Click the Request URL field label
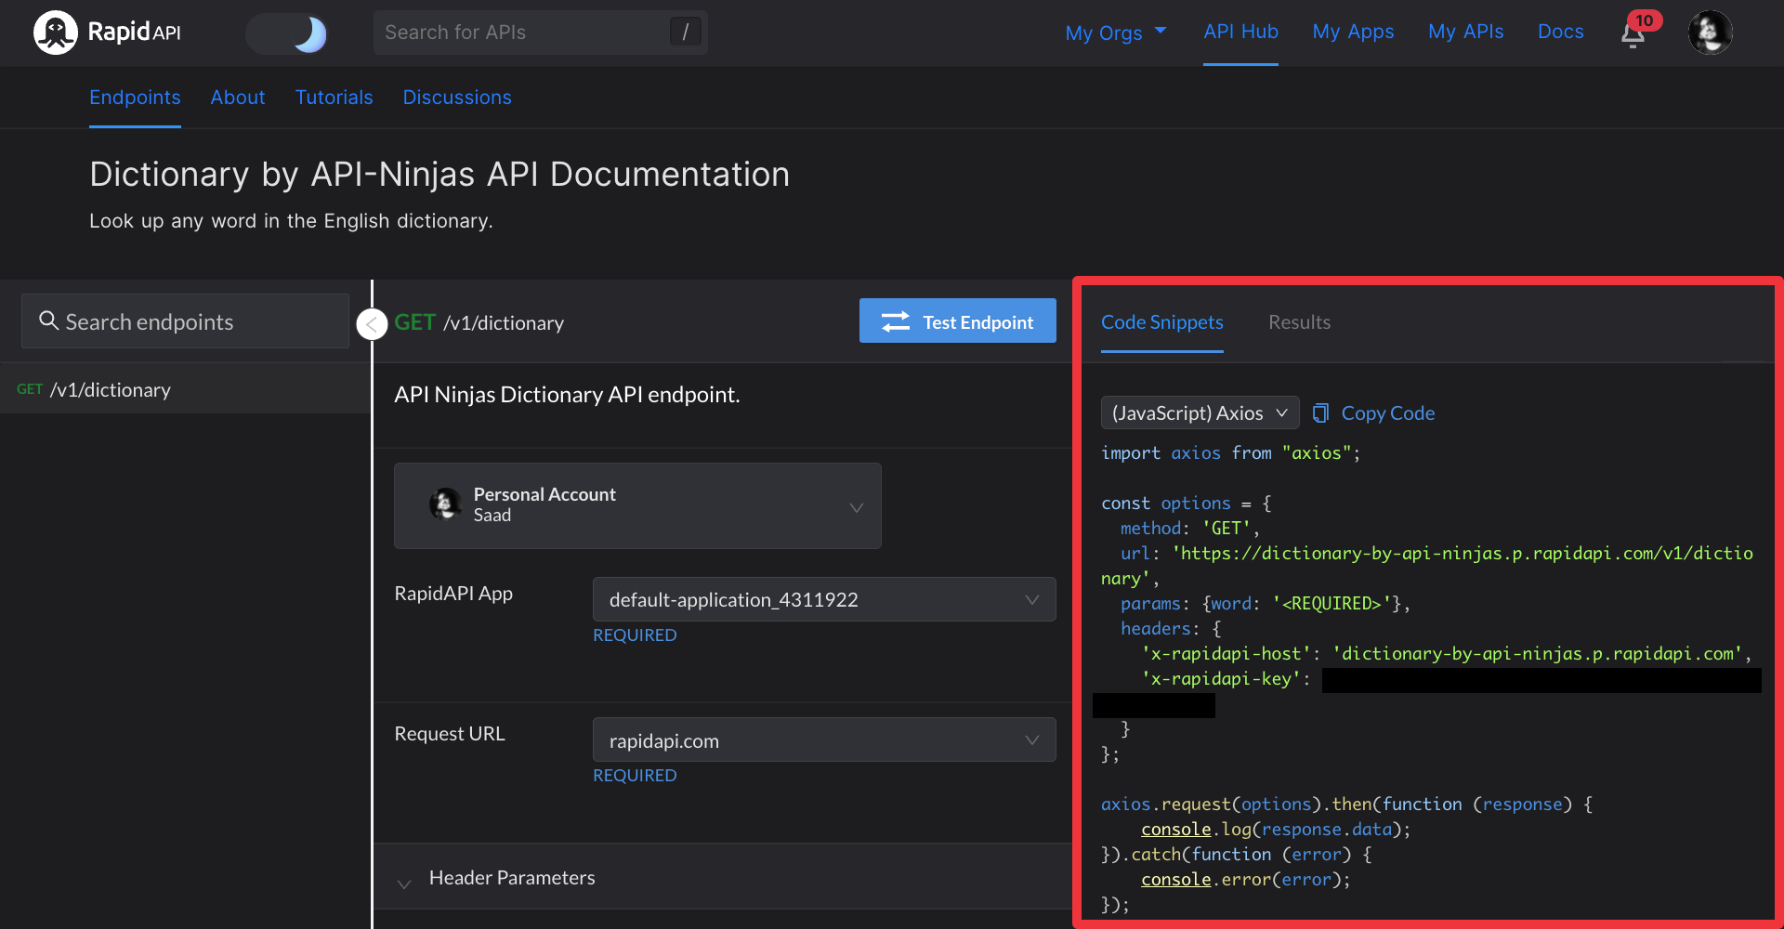The width and height of the screenshot is (1784, 929). 450,734
